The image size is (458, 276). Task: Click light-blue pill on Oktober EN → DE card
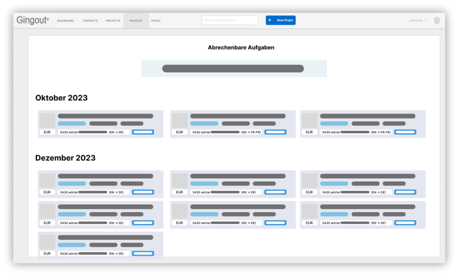(x=72, y=123)
